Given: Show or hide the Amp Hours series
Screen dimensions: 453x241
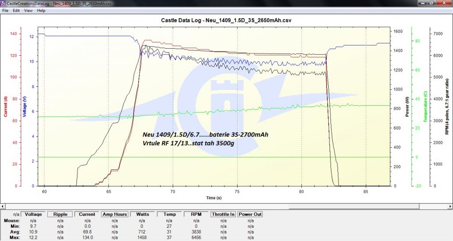Looking at the screenshot, I should 115,214.
